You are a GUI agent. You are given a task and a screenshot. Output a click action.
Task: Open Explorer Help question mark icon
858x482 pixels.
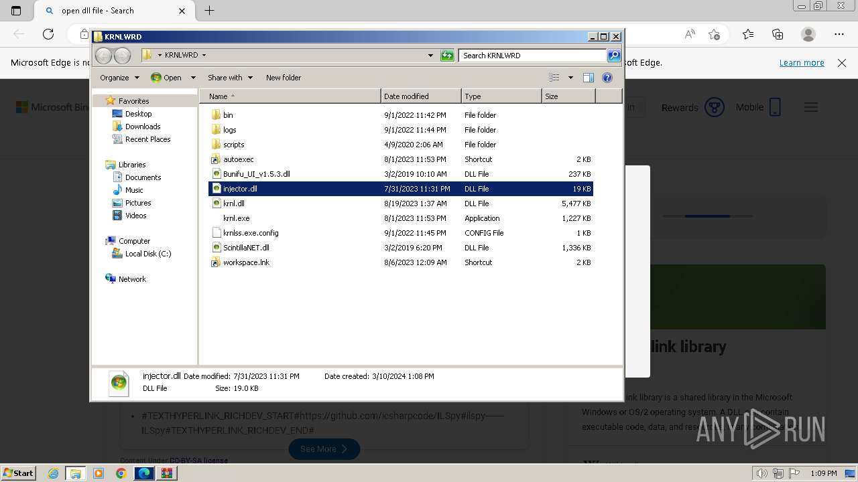pos(607,78)
